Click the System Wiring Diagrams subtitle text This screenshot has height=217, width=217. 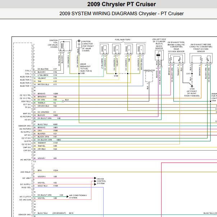coord(121,14)
